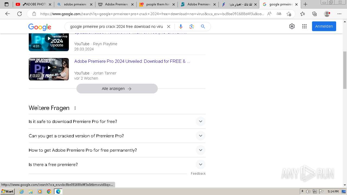Image resolution: width=347 pixels, height=195 pixels.
Task: Switch to the Wikipedia Adobe Premiere tab
Action: click(x=116, y=4)
